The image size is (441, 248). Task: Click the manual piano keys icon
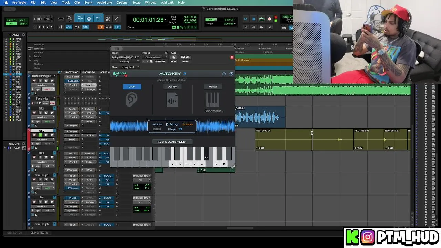[x=213, y=100]
